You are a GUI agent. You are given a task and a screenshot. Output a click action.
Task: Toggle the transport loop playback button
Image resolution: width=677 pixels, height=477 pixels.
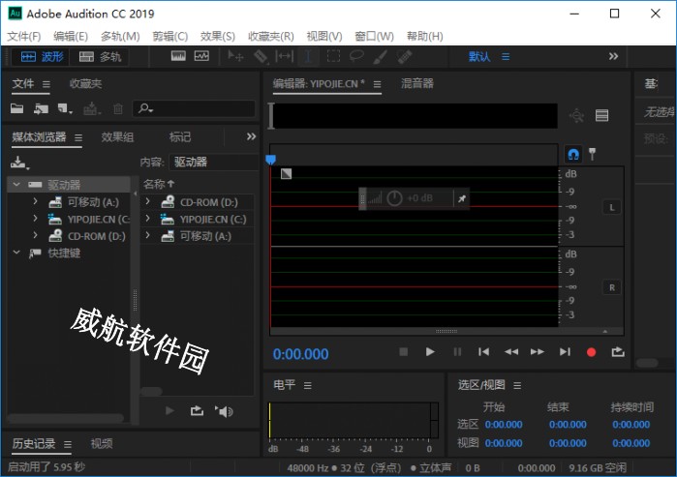tap(618, 352)
